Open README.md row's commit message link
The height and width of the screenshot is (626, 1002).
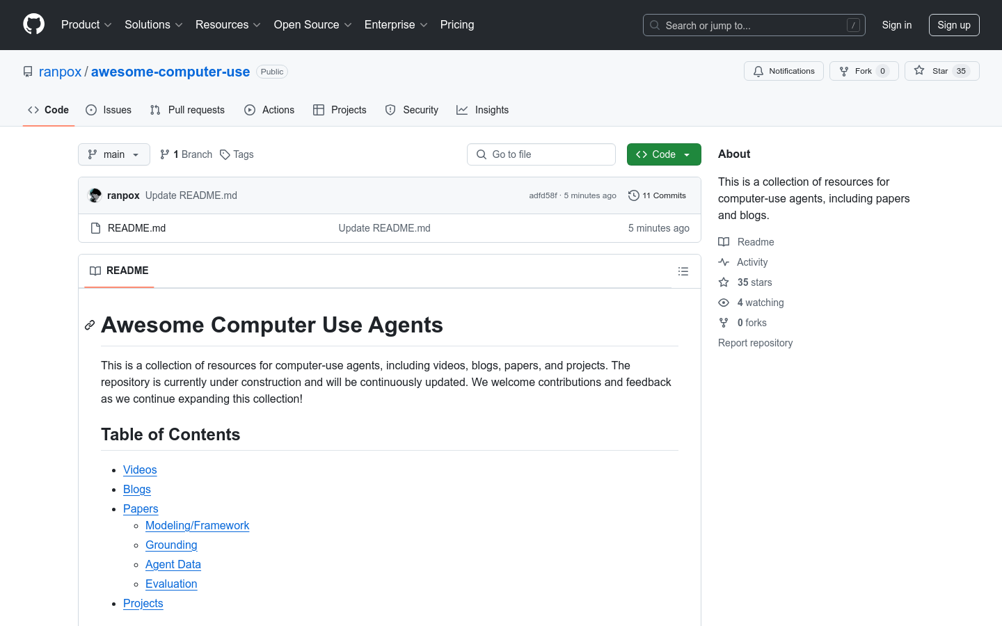385,228
